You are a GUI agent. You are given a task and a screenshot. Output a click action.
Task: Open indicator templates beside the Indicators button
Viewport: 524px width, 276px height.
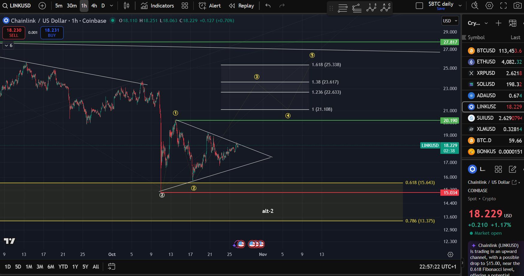(x=184, y=5)
